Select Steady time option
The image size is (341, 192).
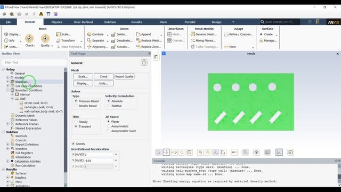point(76,122)
